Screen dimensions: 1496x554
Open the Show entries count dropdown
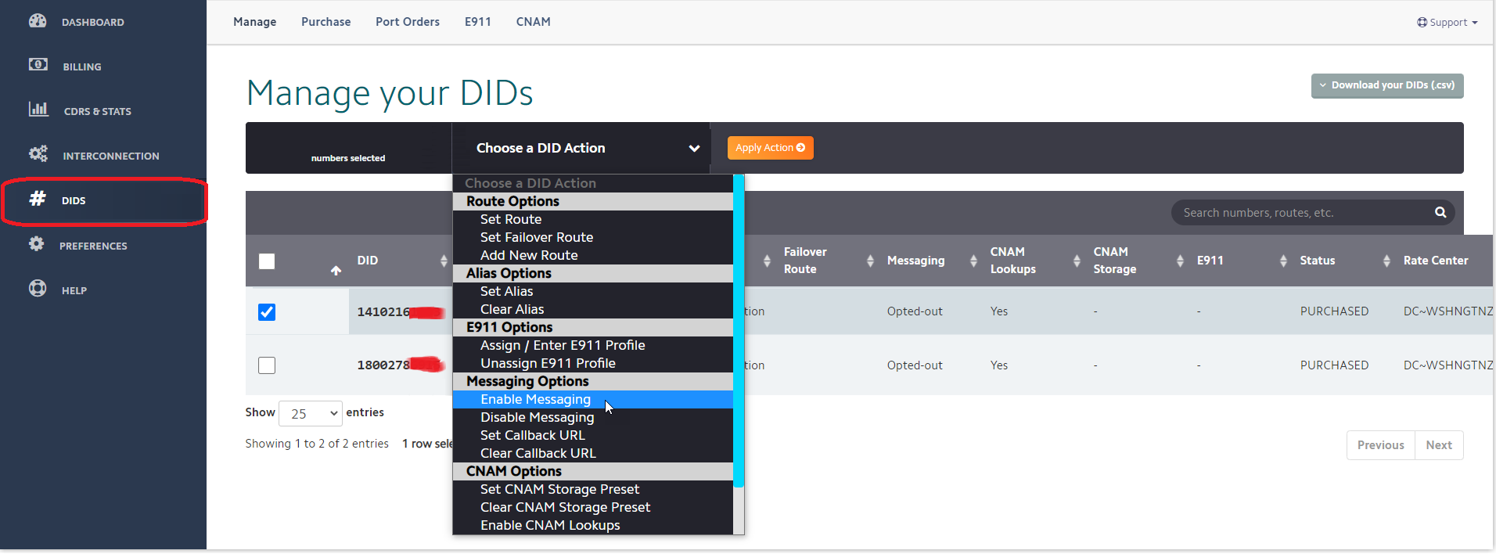tap(311, 413)
